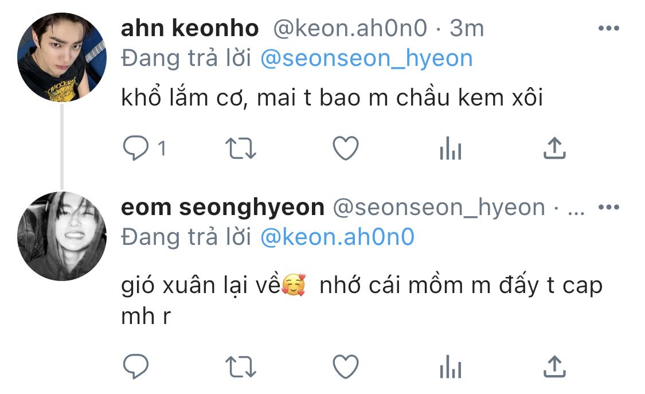Retweet eom seonghyeon's tweet
645x394 pixels.
[241, 366]
